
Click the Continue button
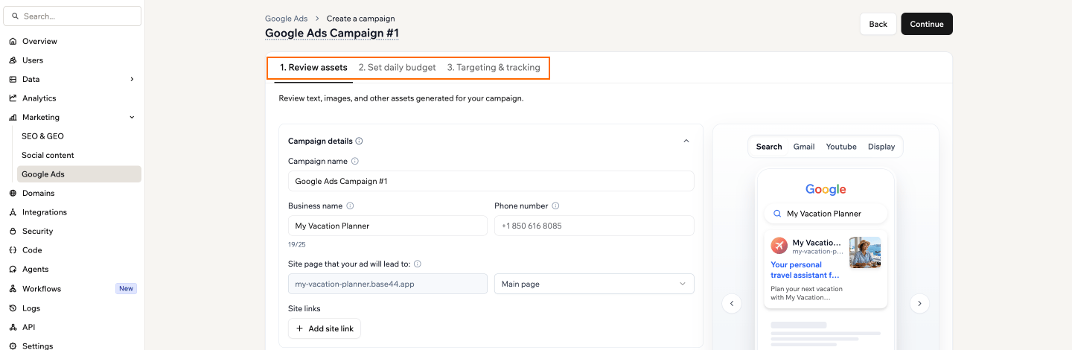[x=927, y=24]
